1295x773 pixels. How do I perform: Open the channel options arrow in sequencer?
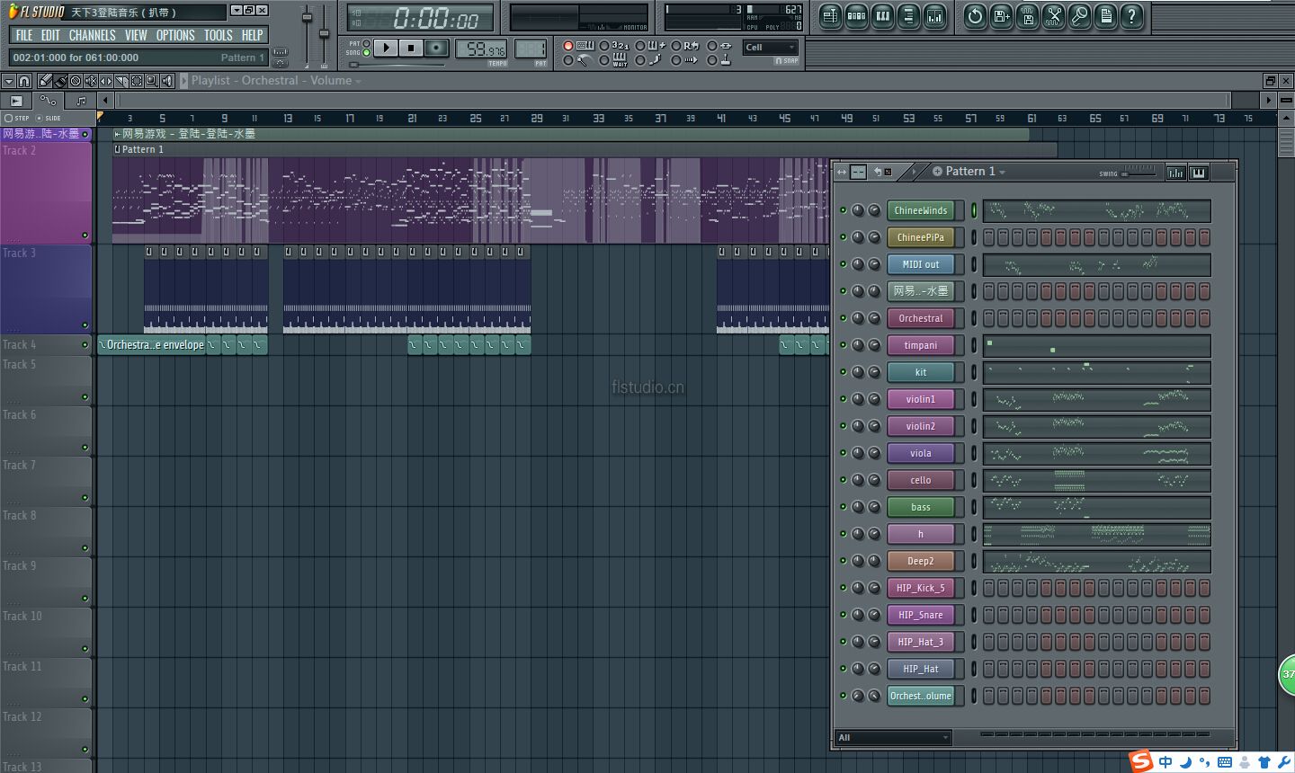click(x=914, y=172)
